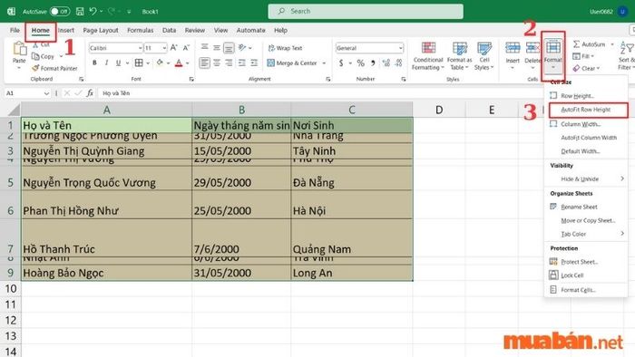Image resolution: width=635 pixels, height=357 pixels.
Task: Choose Row Height menu item
Action: [586, 96]
